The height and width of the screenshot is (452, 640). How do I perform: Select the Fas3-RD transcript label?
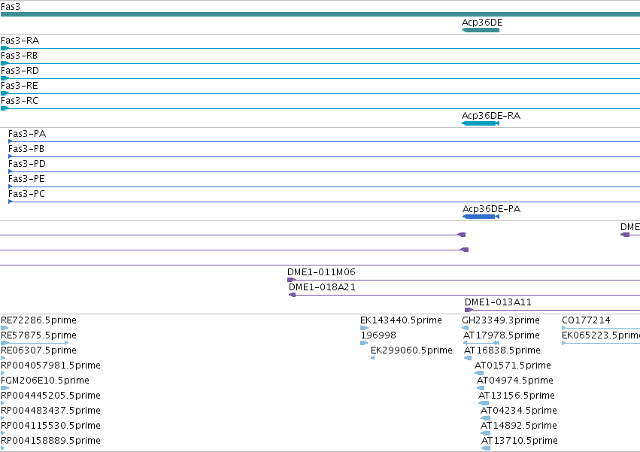(x=20, y=71)
